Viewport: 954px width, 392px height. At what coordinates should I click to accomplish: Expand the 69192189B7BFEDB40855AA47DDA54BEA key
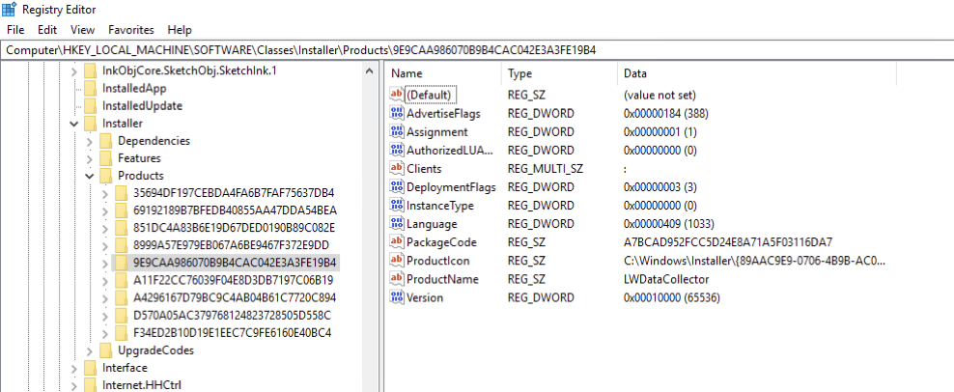point(105,210)
